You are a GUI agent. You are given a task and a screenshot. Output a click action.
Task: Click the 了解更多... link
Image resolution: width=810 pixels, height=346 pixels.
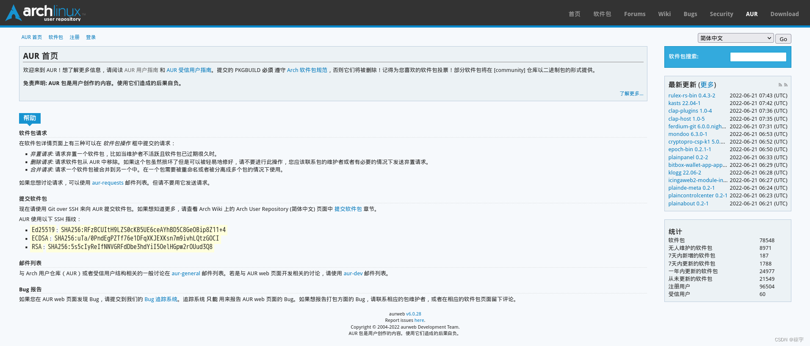[631, 94]
